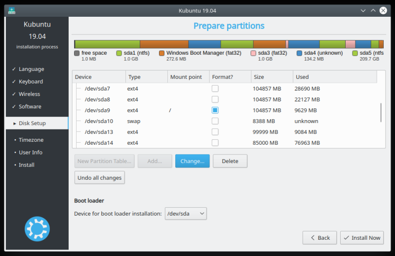Minimize window with down-chevron title bar icon

pos(363,10)
